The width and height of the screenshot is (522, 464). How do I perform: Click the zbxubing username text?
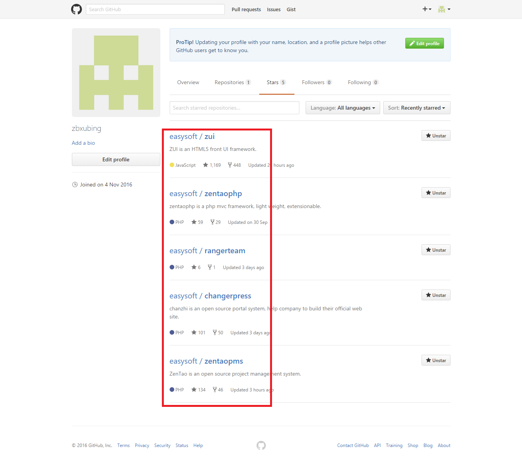(87, 129)
